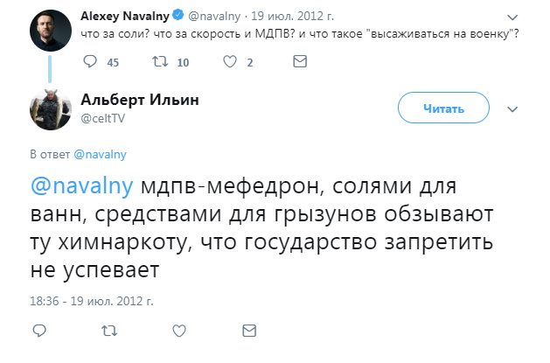The image size is (550, 363).
Task: Open Alexey Navalny's profile picture
Action: pyautogui.click(x=49, y=31)
